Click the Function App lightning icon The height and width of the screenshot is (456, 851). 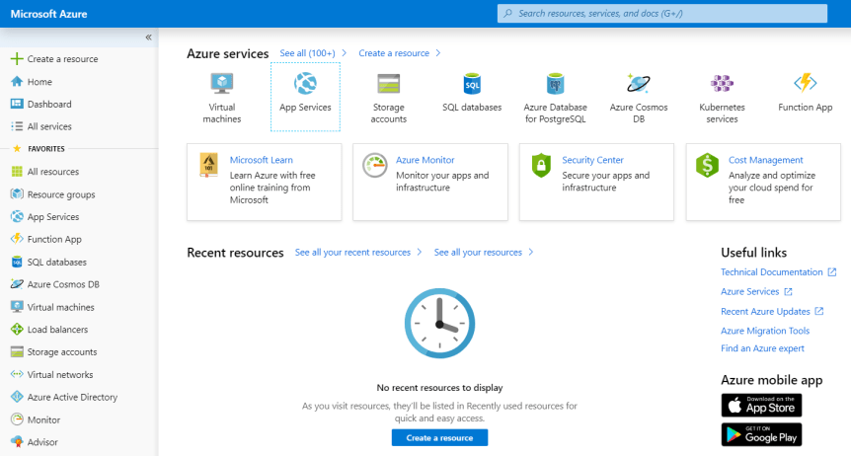805,84
